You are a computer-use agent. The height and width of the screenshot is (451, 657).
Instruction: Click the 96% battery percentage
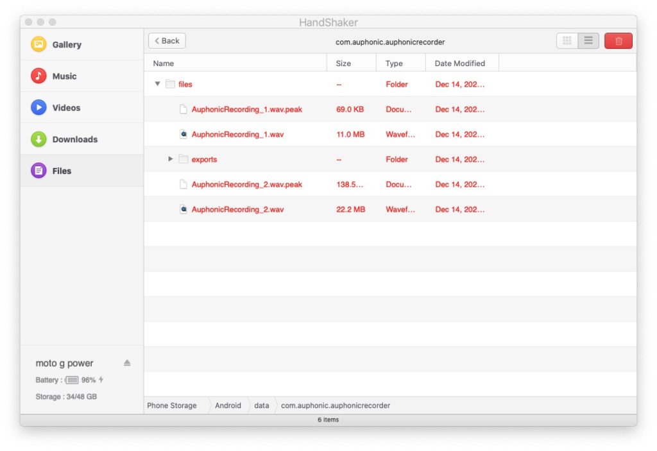tap(89, 380)
